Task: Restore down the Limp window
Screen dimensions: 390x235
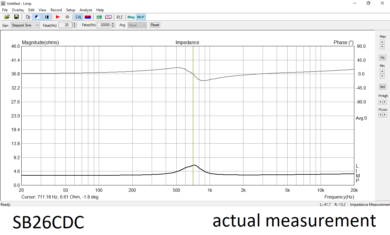Action: (368, 3)
